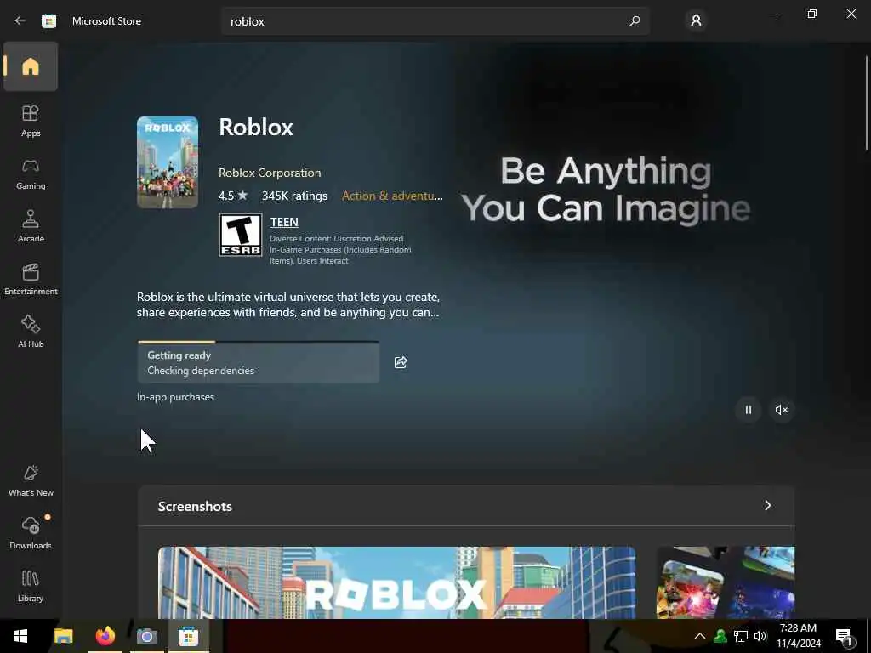Viewport: 871px width, 653px height.
Task: Open Firefox from the taskbar
Action: click(x=105, y=636)
